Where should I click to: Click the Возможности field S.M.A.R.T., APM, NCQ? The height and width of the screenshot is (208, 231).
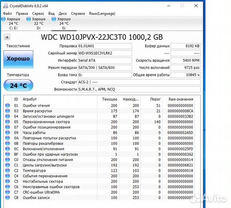tap(139, 89)
